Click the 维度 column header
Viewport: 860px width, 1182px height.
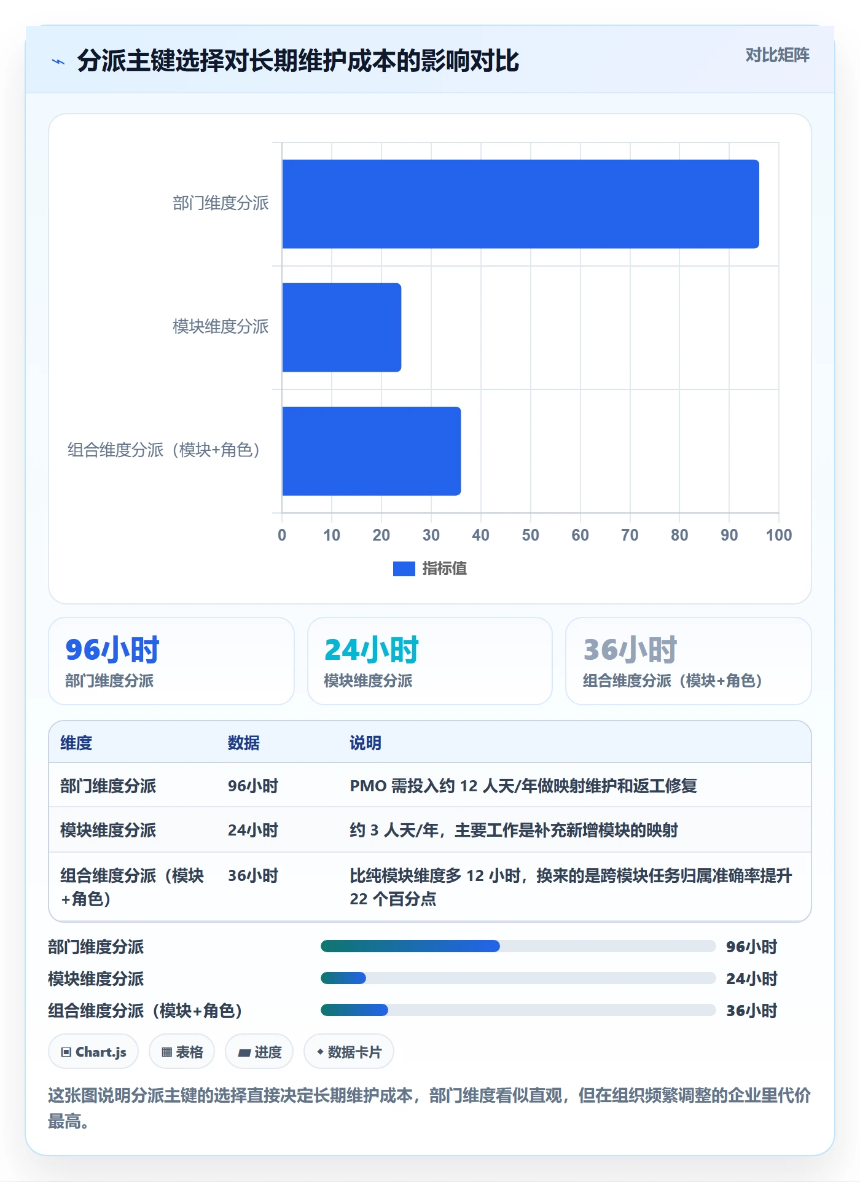(x=76, y=743)
